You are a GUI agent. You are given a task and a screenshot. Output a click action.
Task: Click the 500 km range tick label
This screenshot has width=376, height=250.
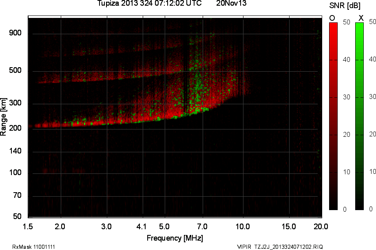click(x=15, y=70)
